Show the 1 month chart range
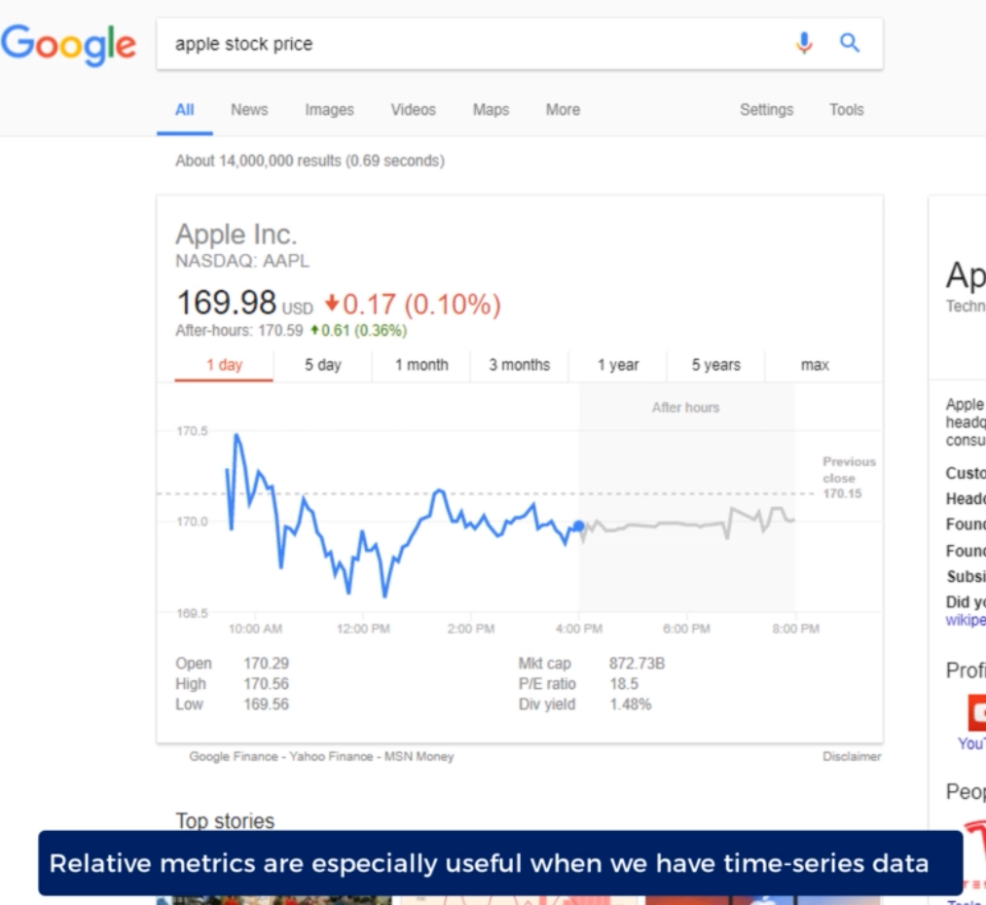 tap(421, 365)
